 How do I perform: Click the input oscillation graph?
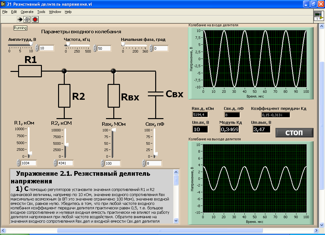coord(255,59)
